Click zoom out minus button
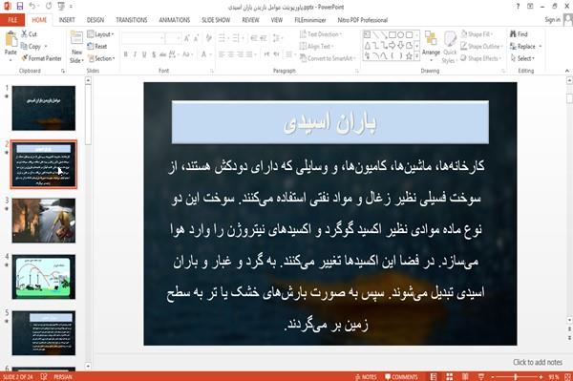 [x=493, y=376]
